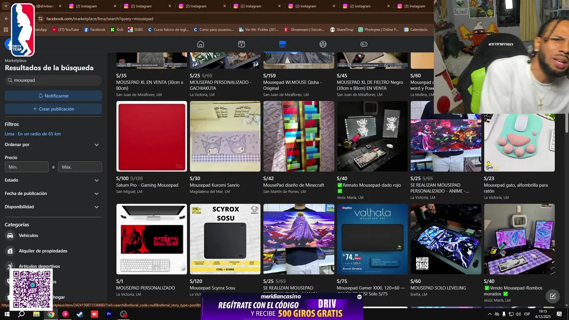The width and height of the screenshot is (569, 320).
Task: Open the Facebook Reels video icon
Action: pos(241,44)
